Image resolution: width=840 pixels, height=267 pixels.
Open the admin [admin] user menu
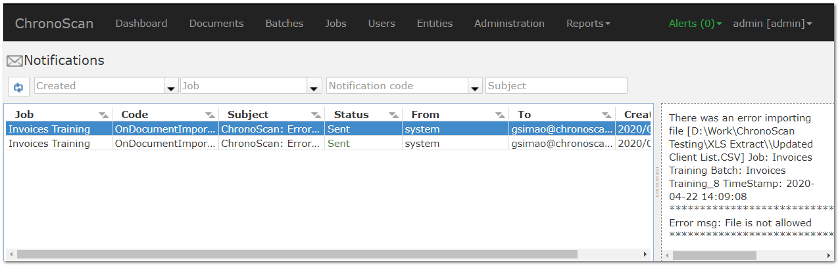click(772, 23)
